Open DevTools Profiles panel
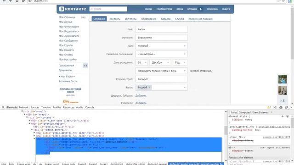 point(57,107)
